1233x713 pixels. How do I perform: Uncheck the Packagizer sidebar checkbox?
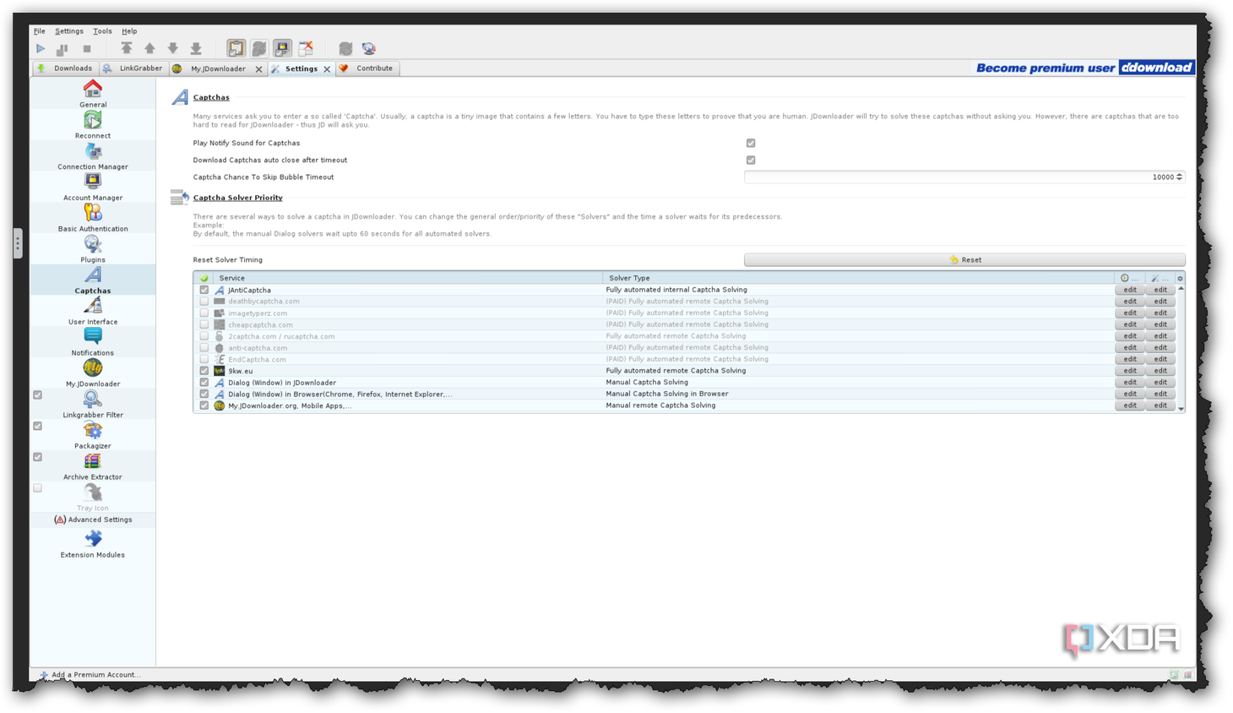38,427
